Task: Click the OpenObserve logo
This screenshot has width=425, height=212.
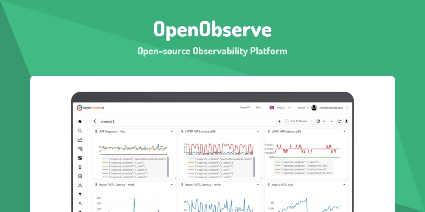Action: pyautogui.click(x=91, y=107)
